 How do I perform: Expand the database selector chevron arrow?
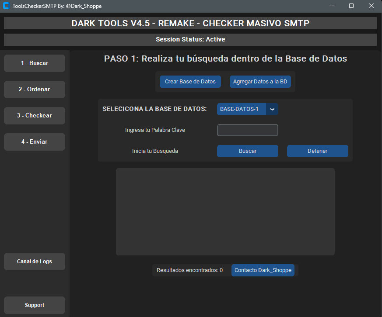coord(272,109)
